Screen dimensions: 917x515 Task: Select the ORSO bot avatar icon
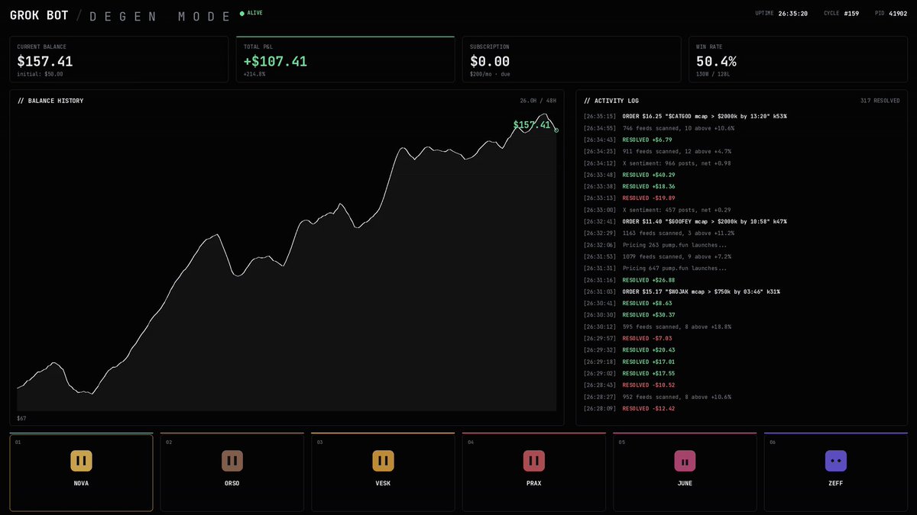coord(232,461)
